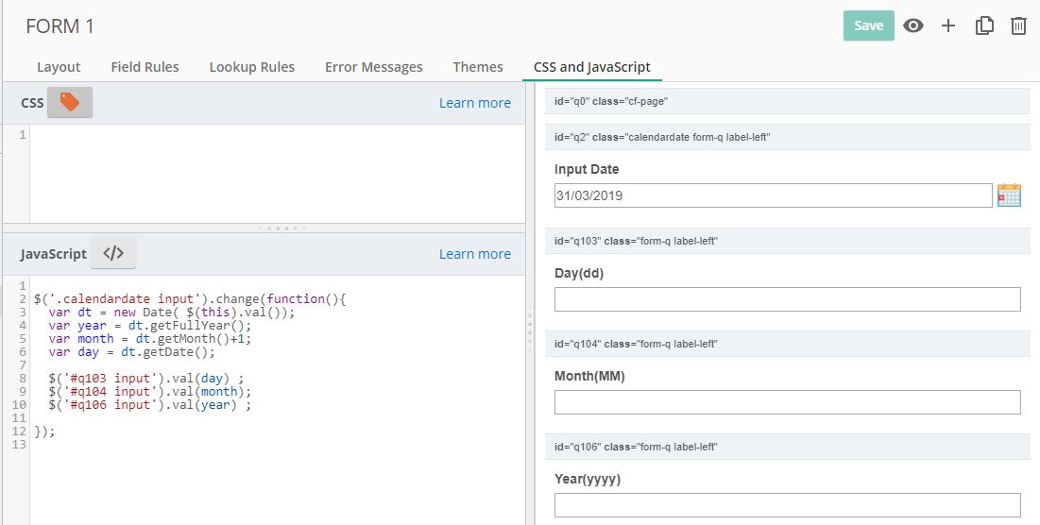The image size is (1040, 525).
Task: Go to the Lookup Rules tab
Action: coord(252,67)
